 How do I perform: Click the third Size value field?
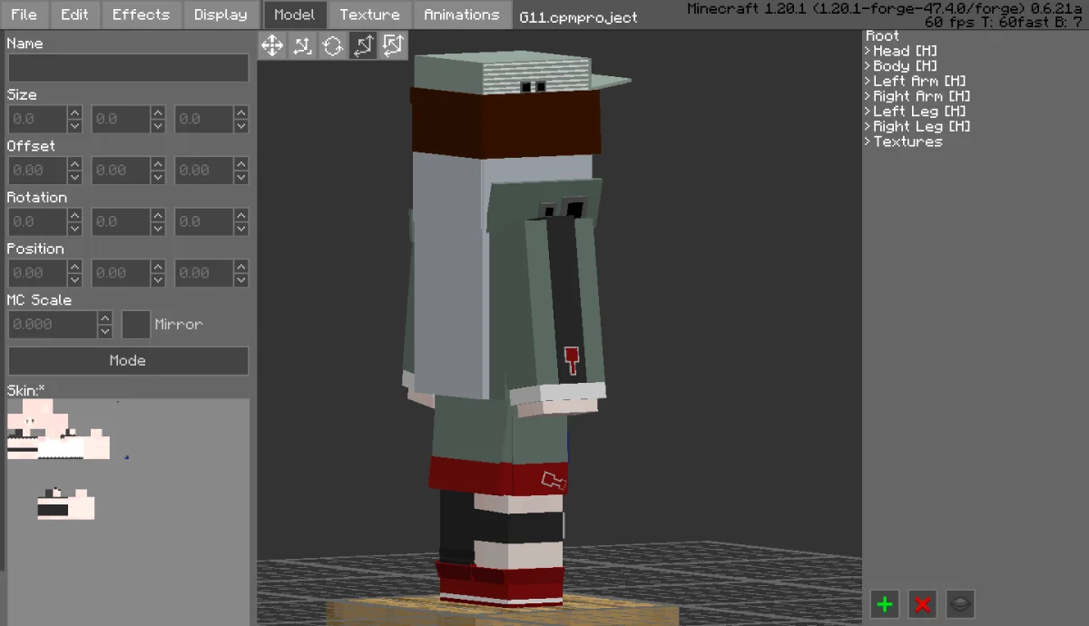coord(204,119)
